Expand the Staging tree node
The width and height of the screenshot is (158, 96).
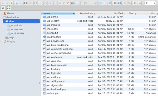click(2, 41)
